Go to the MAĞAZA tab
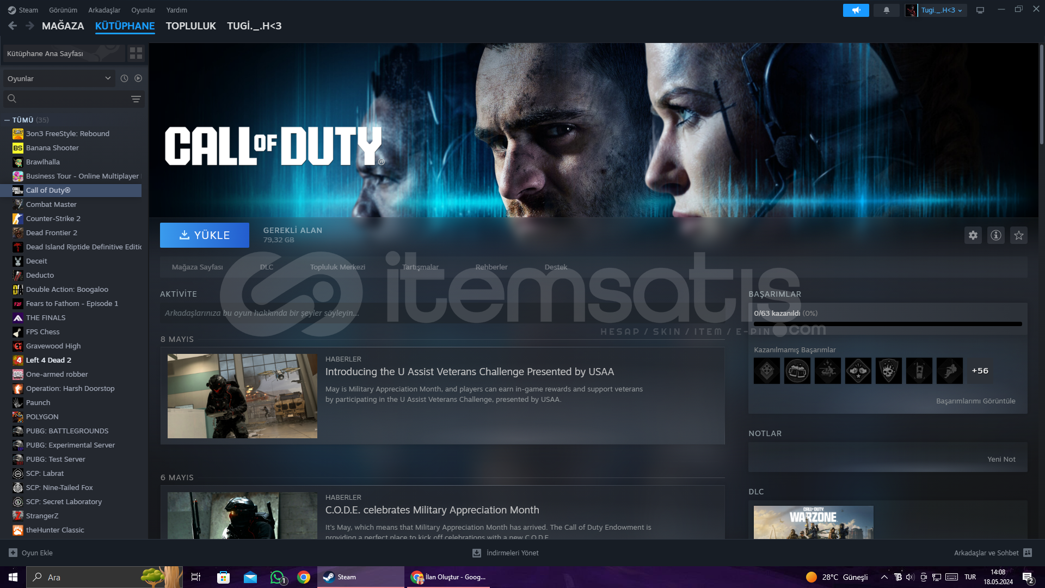Viewport: 1045px width, 588px height. pos(63,26)
